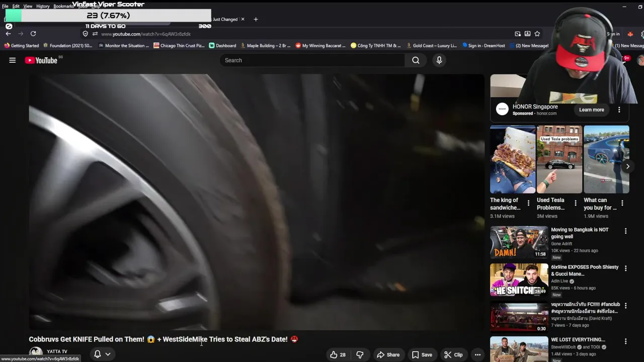Click the main video player
Screen dimensions: 644x362
tap(256, 202)
